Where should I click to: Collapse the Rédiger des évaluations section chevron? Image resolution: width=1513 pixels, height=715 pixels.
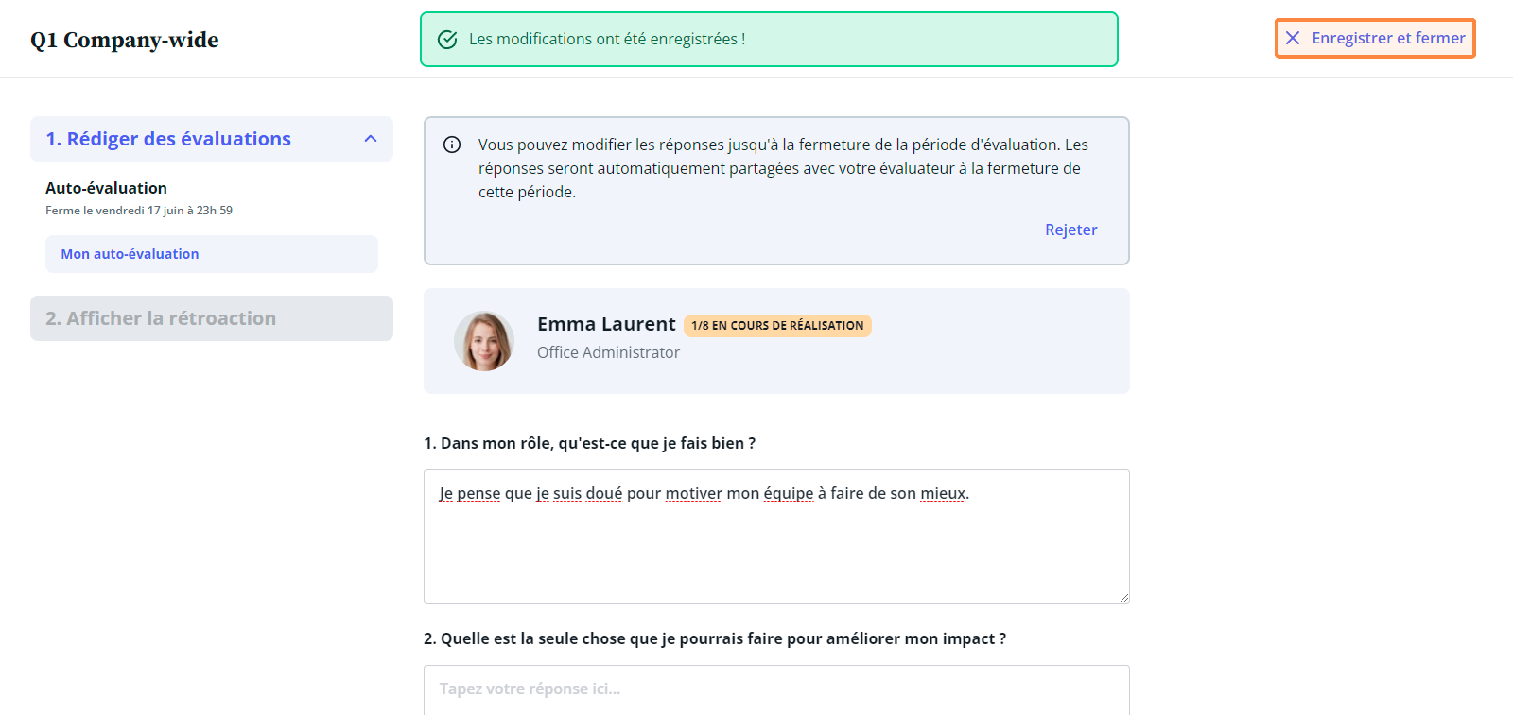click(x=371, y=138)
